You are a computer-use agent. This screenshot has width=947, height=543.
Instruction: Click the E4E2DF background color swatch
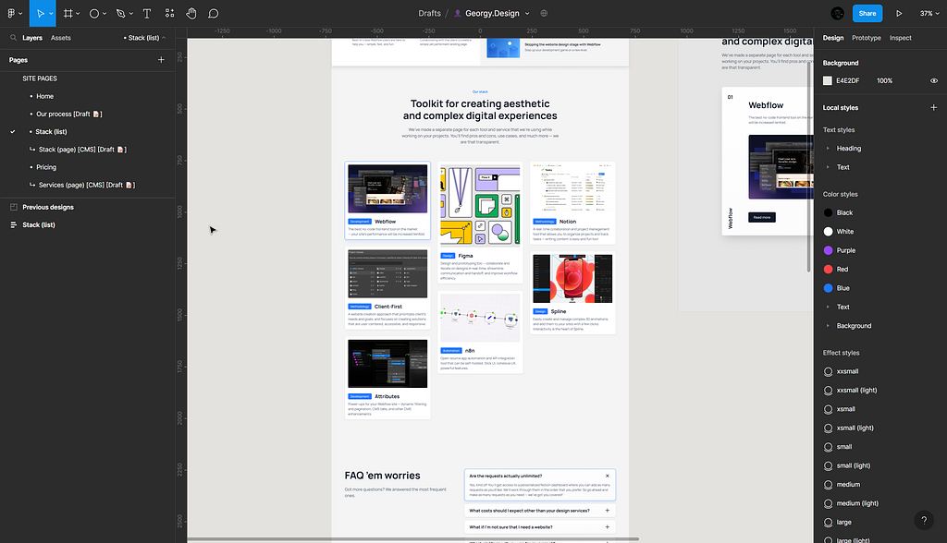[828, 81]
